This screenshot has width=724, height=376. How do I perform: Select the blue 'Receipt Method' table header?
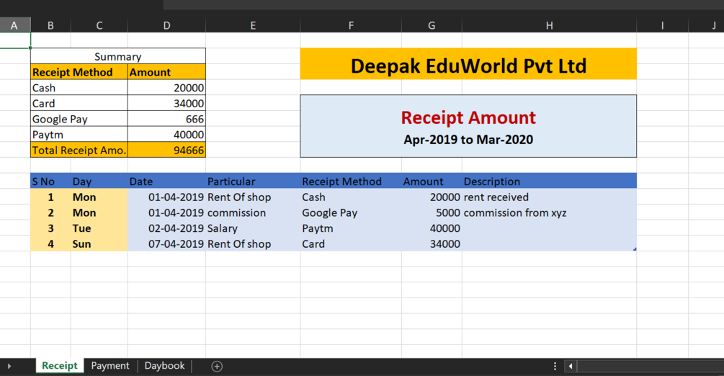351,181
